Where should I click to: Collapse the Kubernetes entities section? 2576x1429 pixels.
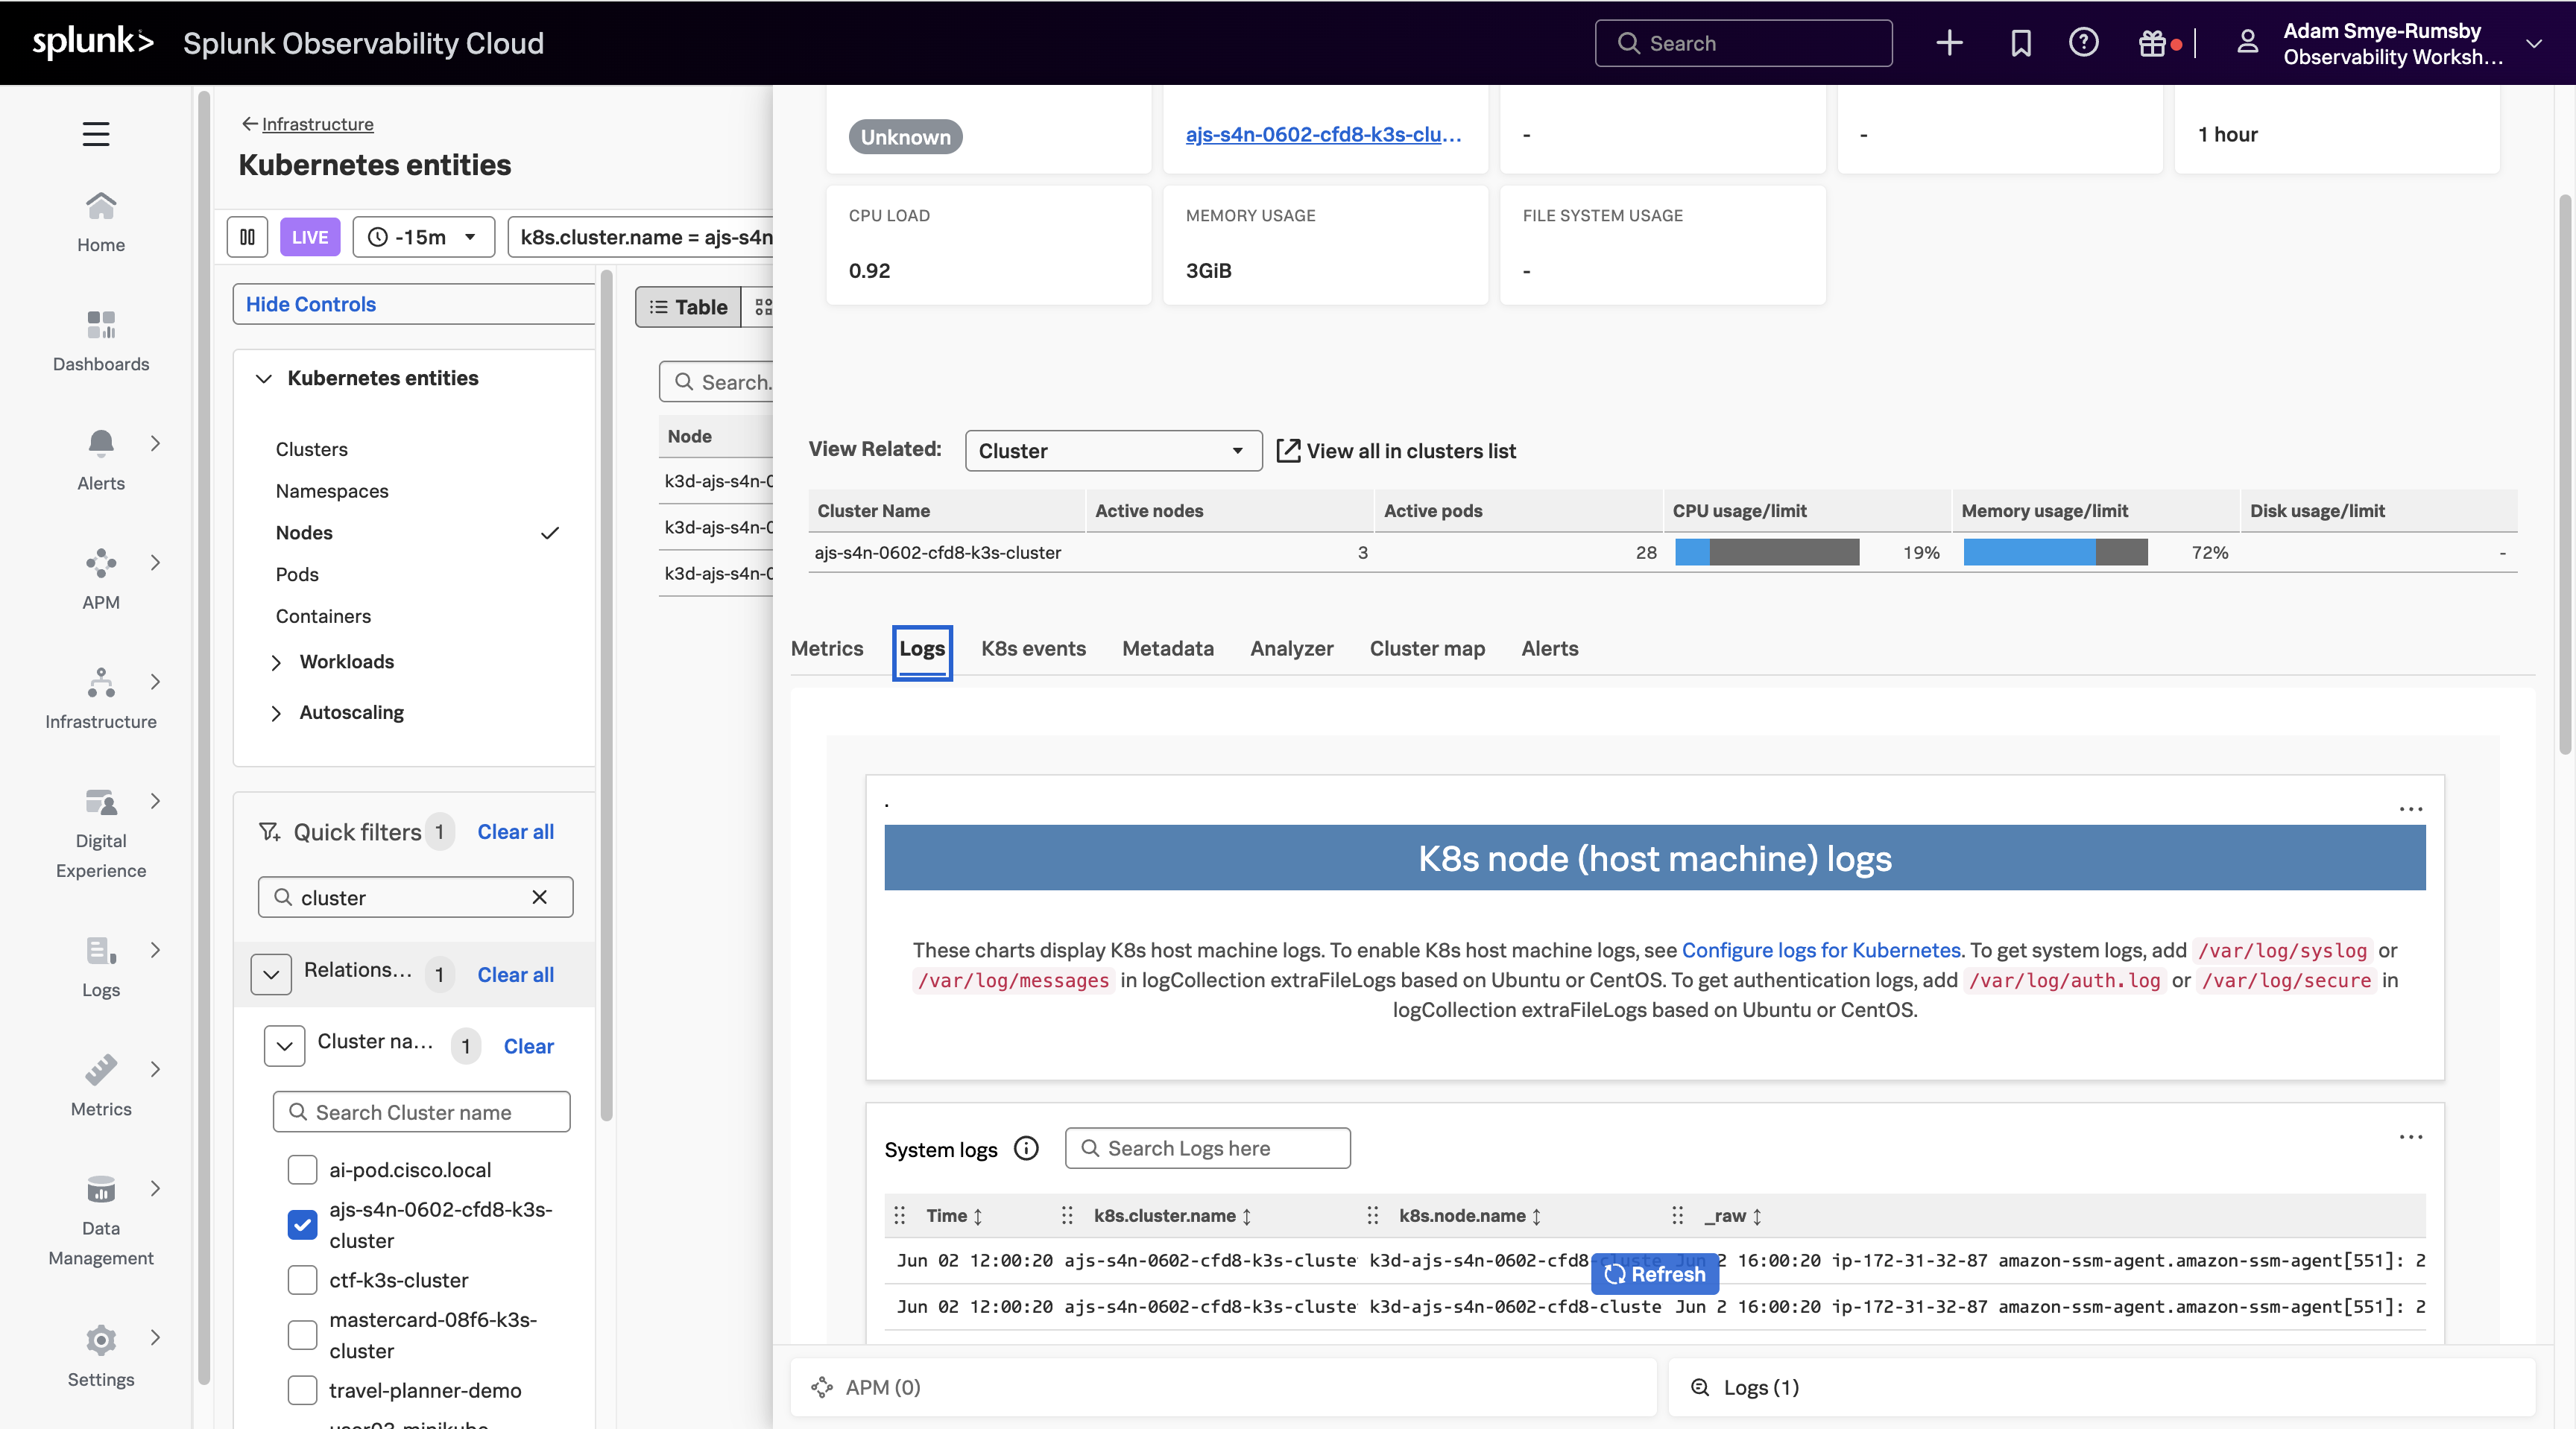(264, 378)
